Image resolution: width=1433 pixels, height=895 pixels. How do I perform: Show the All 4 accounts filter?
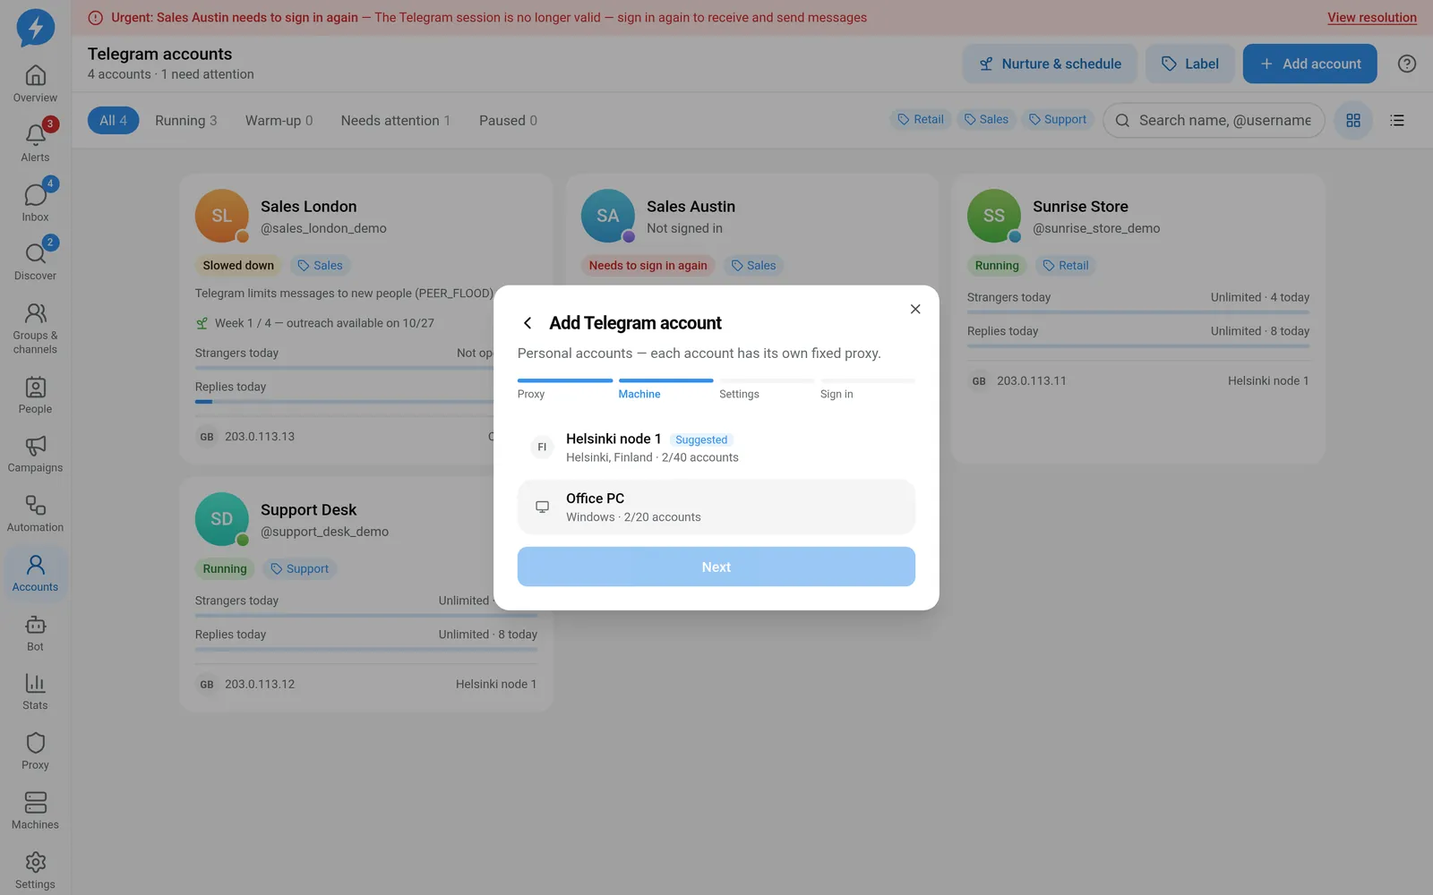click(x=113, y=120)
